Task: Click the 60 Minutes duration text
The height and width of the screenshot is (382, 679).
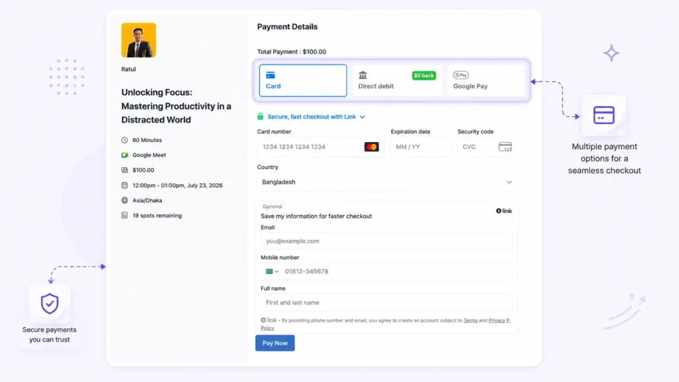Action: pos(147,140)
